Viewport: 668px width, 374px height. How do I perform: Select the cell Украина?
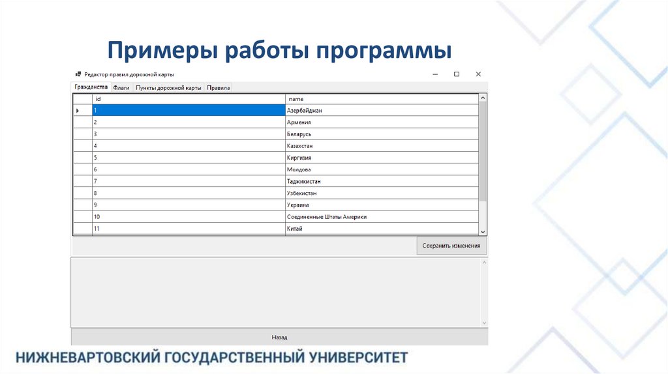pyautogui.click(x=382, y=205)
